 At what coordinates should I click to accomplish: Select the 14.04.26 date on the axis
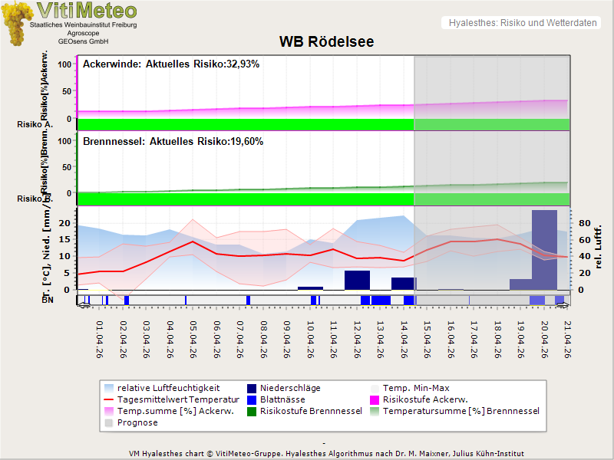point(404,340)
